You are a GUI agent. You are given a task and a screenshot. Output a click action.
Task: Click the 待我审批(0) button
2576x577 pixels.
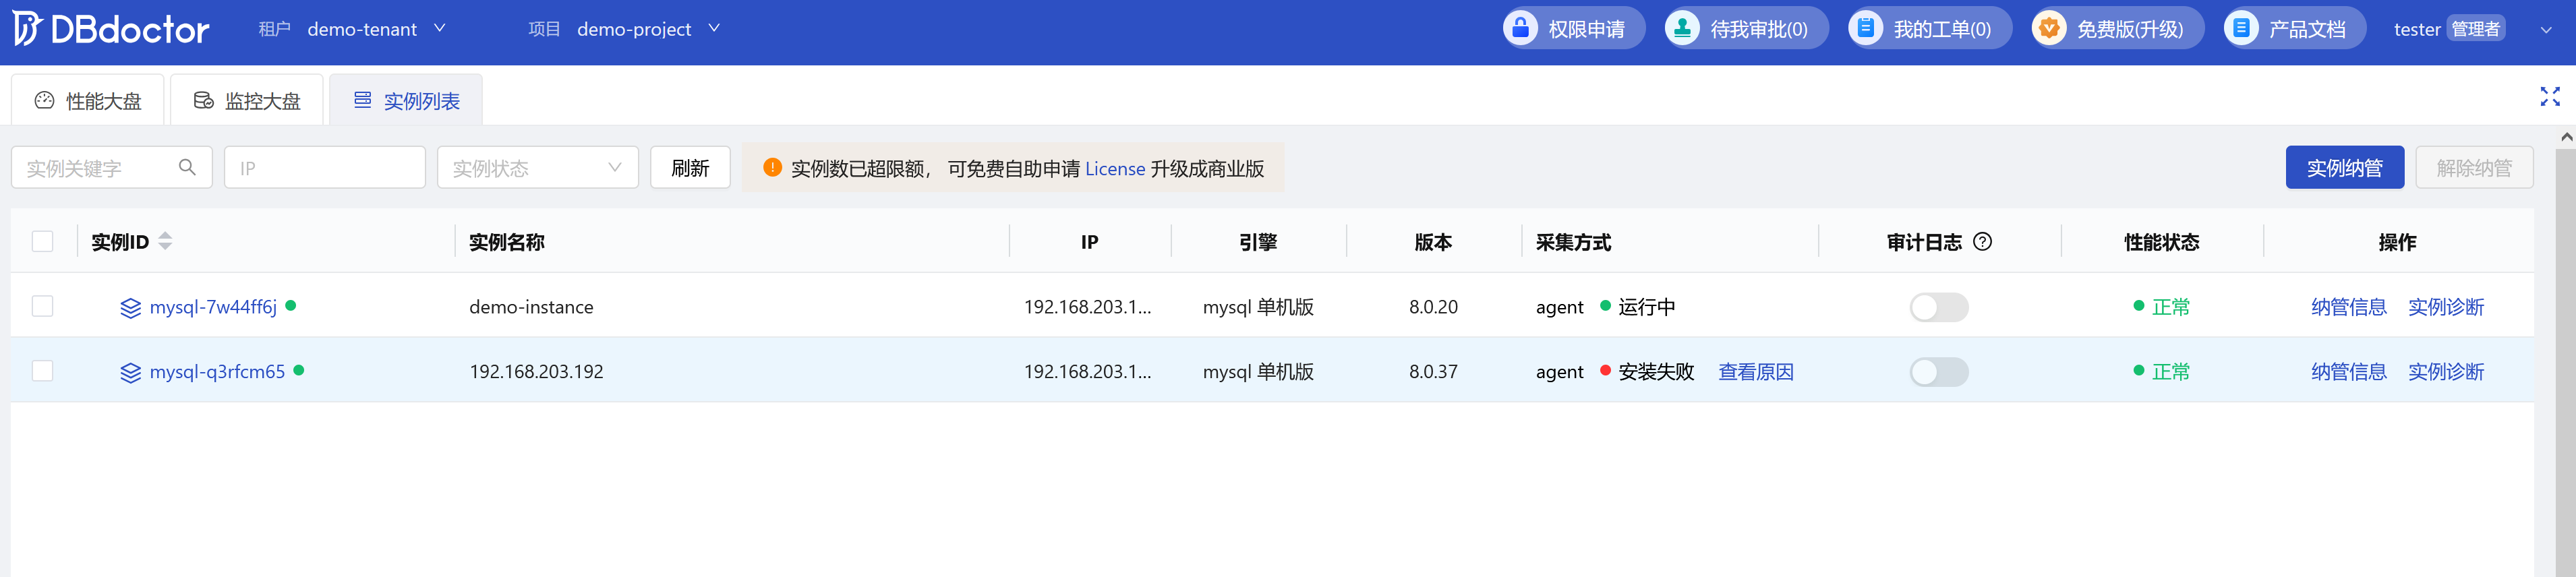tap(1746, 28)
